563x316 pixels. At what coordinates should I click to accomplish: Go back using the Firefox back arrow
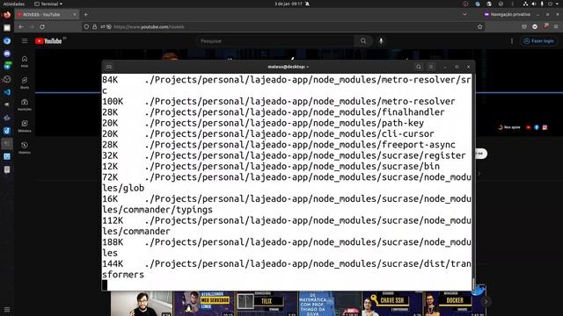pyautogui.click(x=21, y=26)
